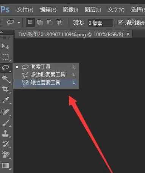Choose 磁性套索工具 from the flyout
The width and height of the screenshot is (145, 173).
point(46,83)
